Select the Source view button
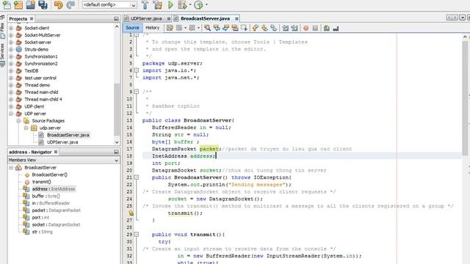The width and height of the screenshot is (470, 264). click(132, 28)
